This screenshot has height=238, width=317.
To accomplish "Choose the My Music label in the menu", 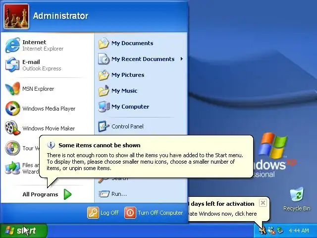I will [124, 91].
